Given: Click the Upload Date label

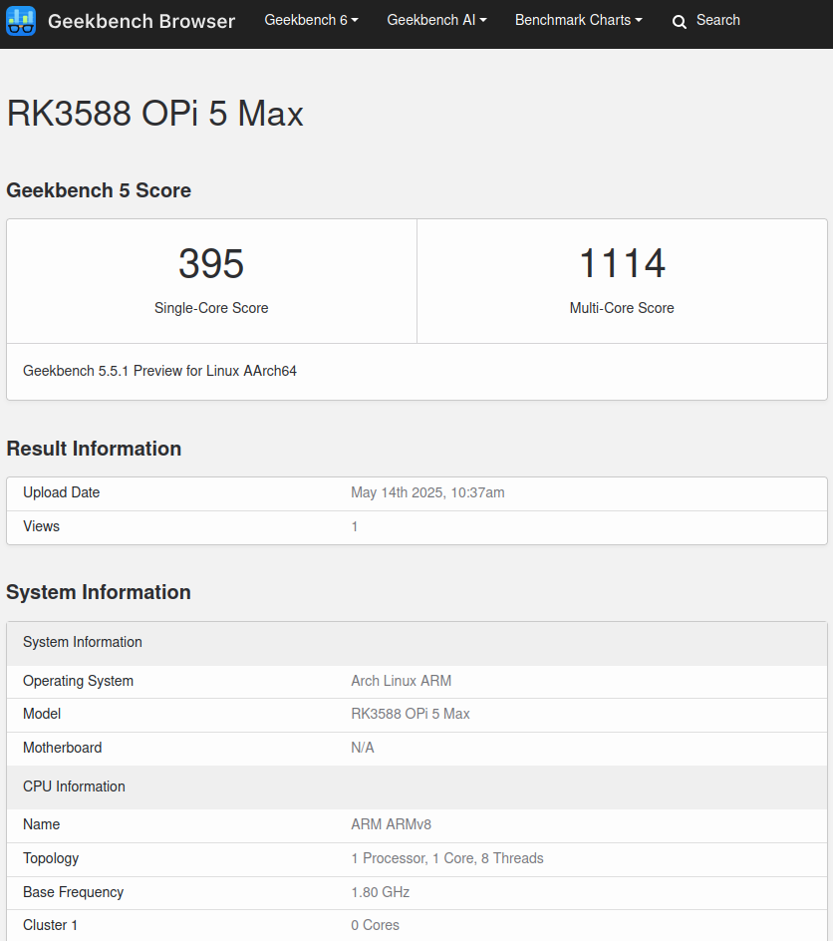Looking at the screenshot, I should (61, 492).
